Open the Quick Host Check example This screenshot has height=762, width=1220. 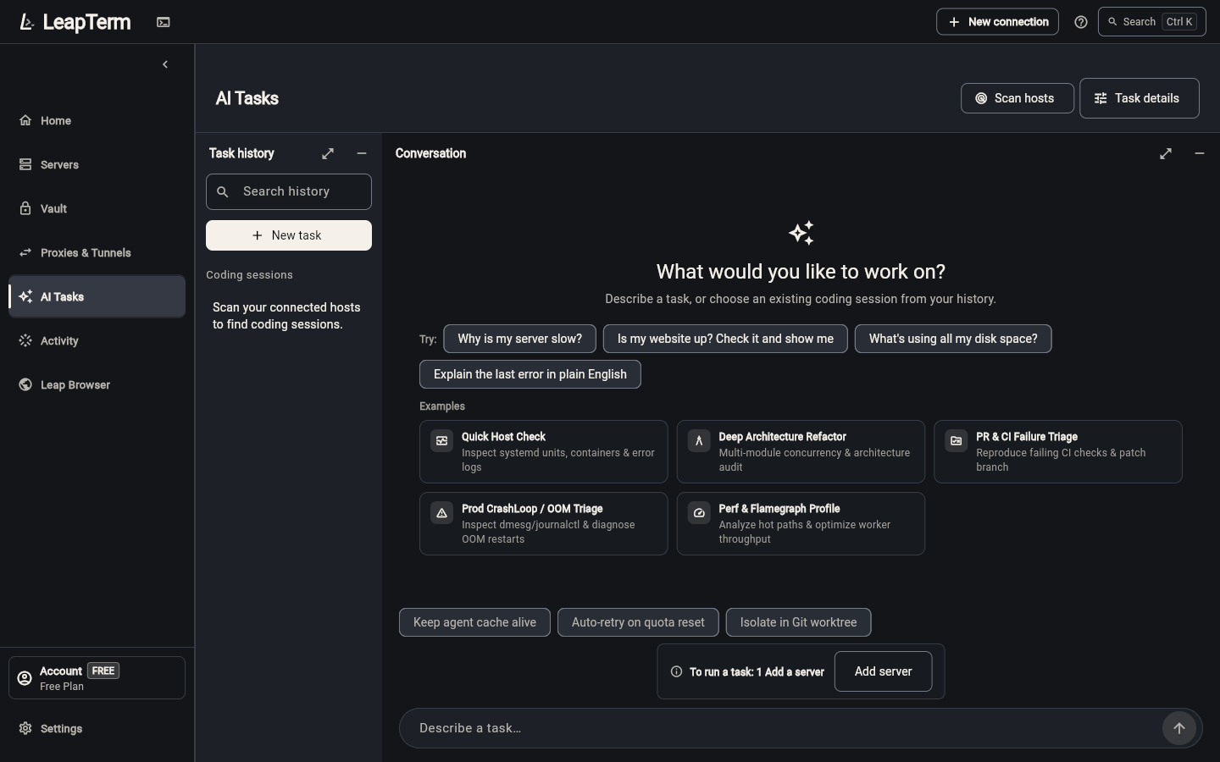[544, 452]
